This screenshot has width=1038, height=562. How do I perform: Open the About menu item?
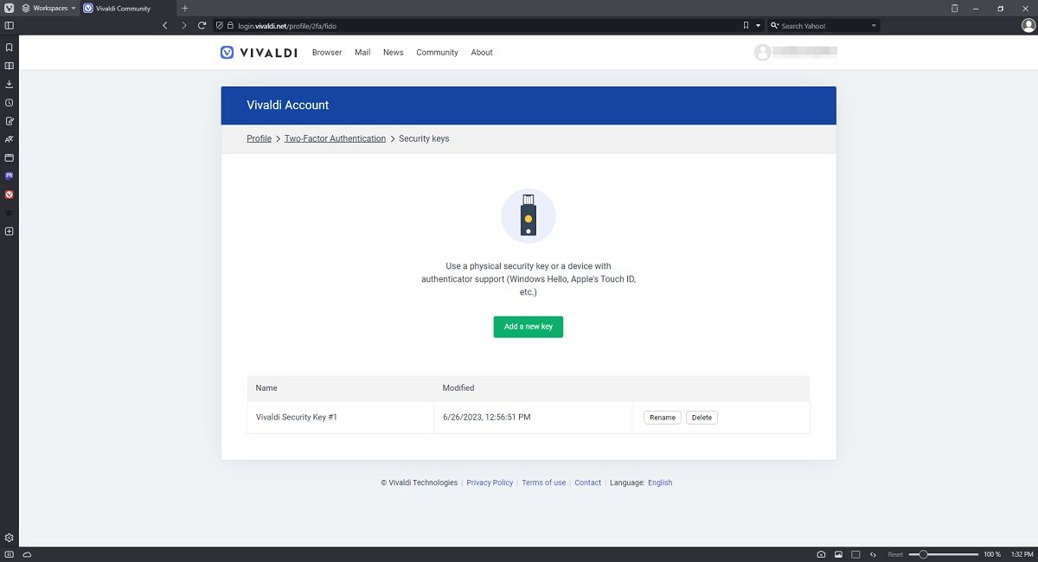tap(482, 53)
